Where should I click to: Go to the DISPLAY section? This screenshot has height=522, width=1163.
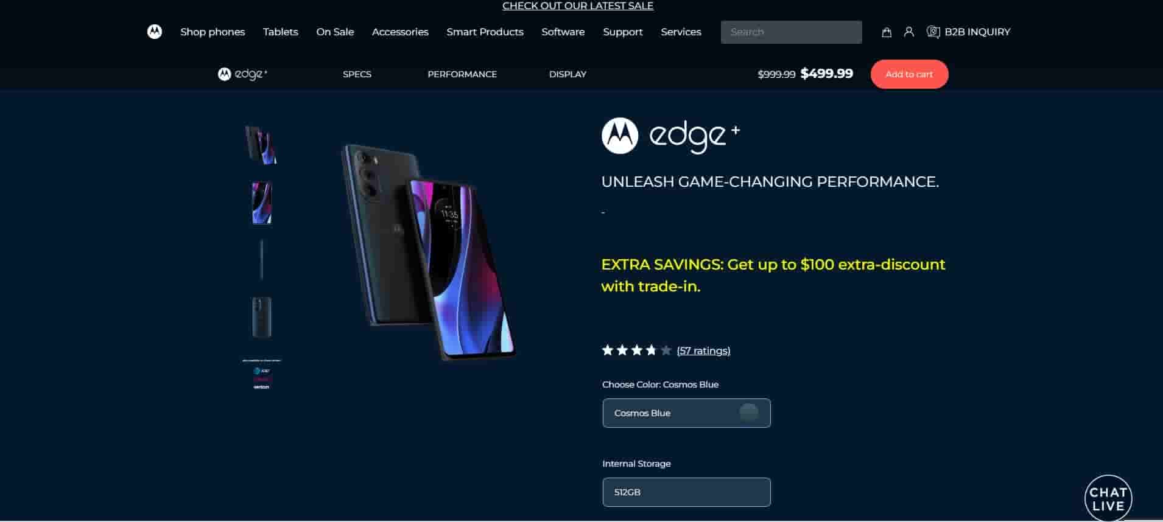click(x=567, y=74)
